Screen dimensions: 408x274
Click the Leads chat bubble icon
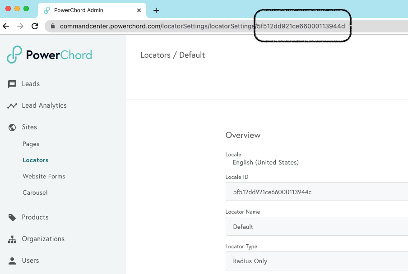click(12, 84)
